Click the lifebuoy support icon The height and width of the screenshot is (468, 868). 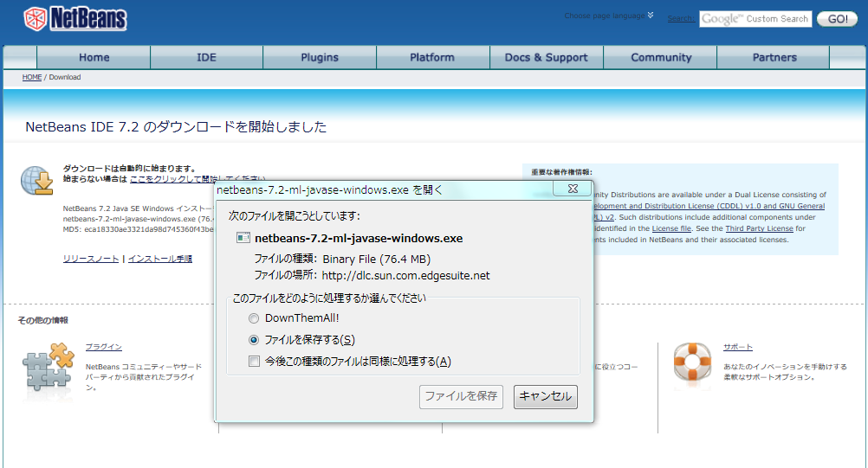692,362
